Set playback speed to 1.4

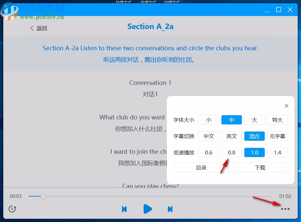(277, 152)
